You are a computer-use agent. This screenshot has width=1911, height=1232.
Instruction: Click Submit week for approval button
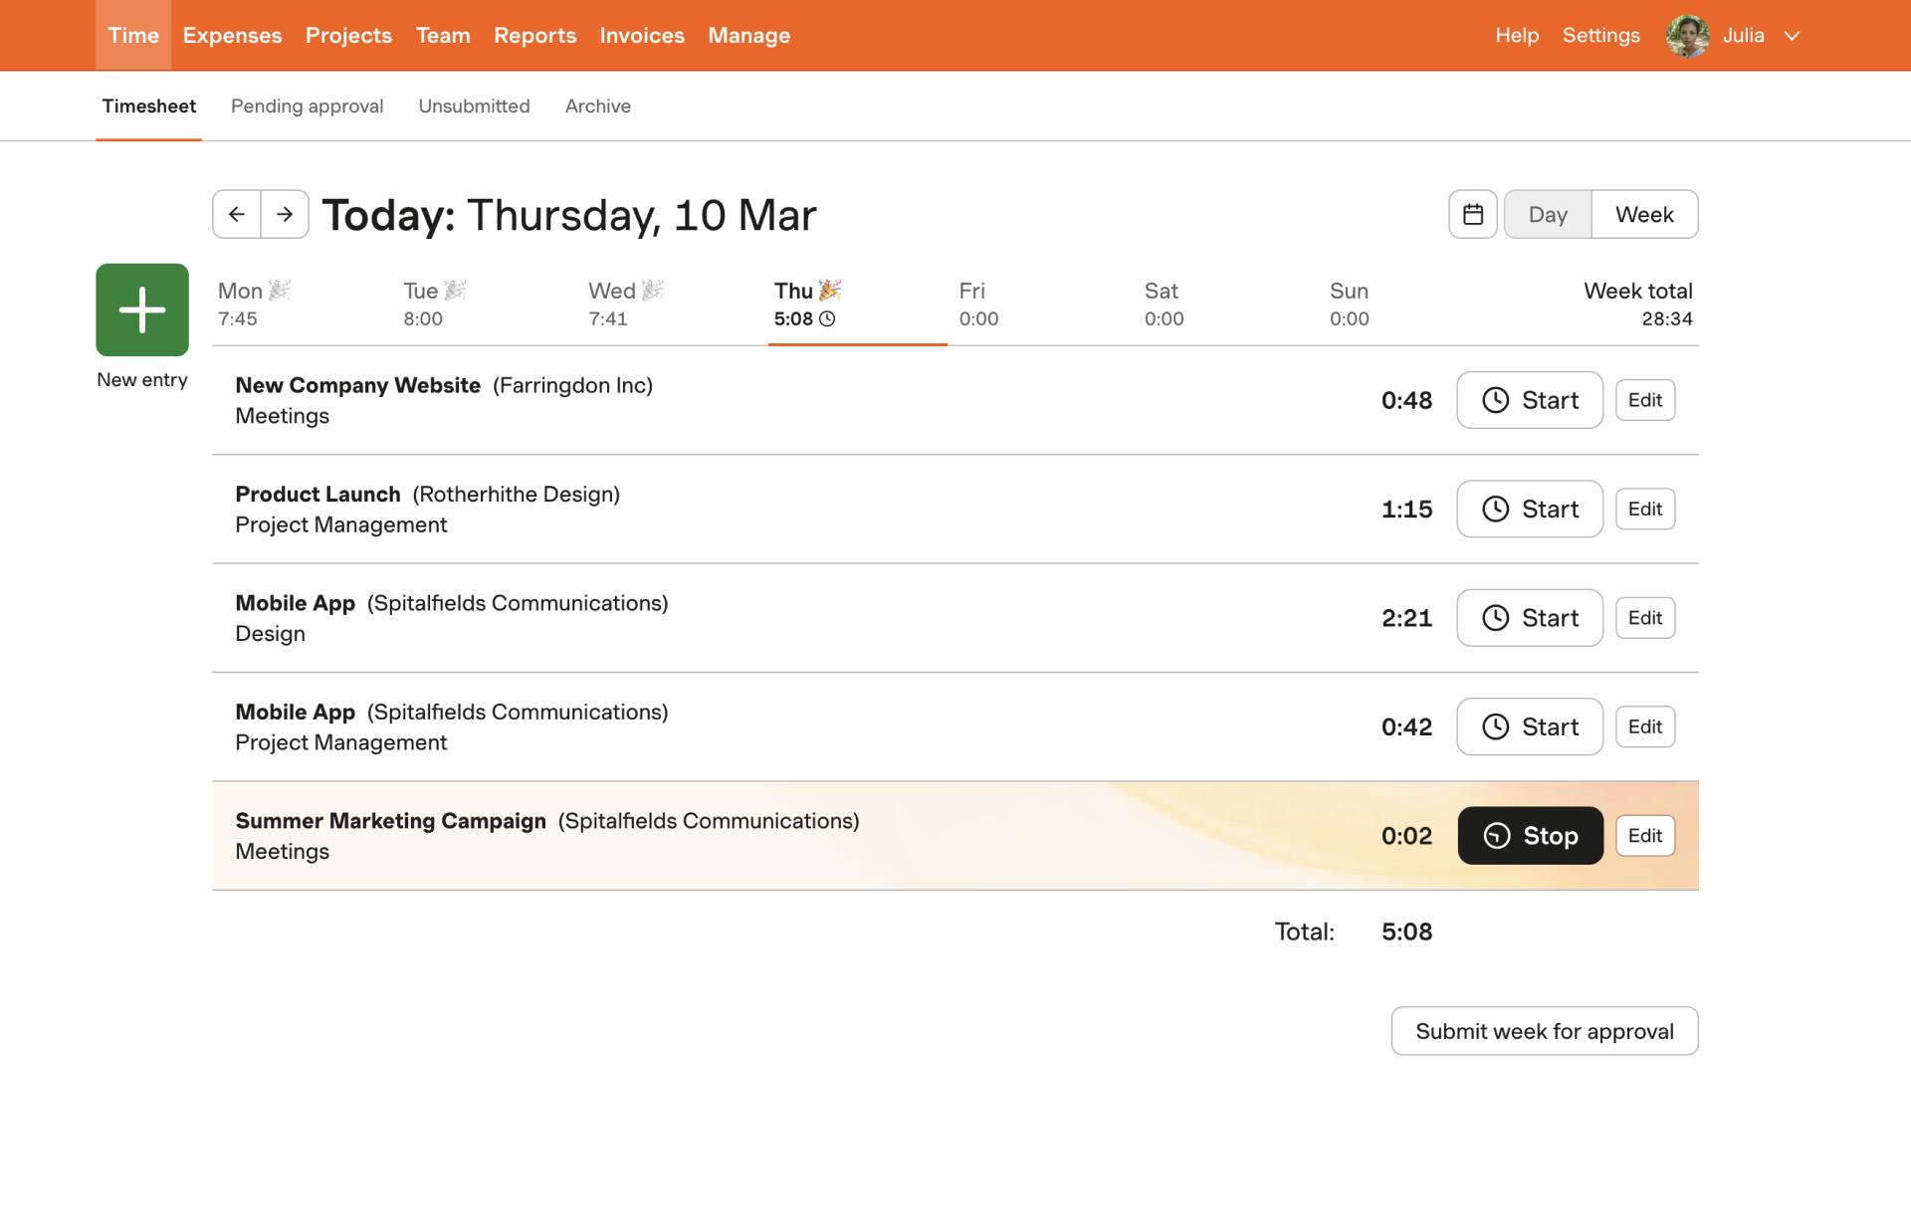pyautogui.click(x=1545, y=1030)
